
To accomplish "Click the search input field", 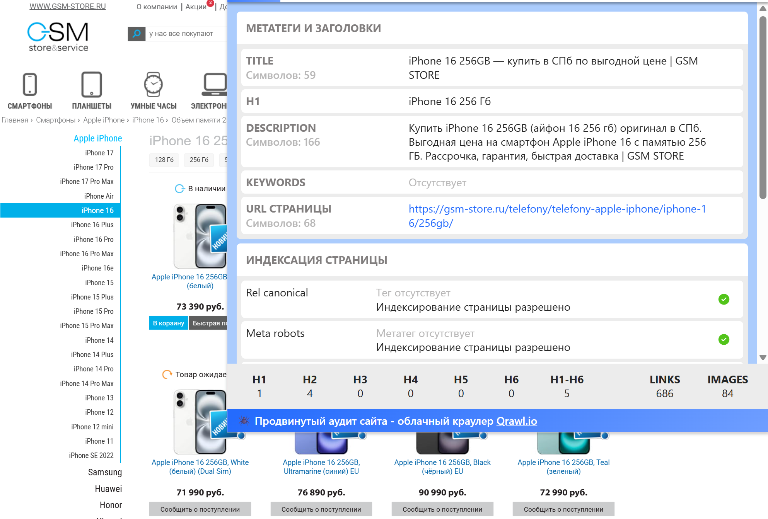I will point(186,34).
